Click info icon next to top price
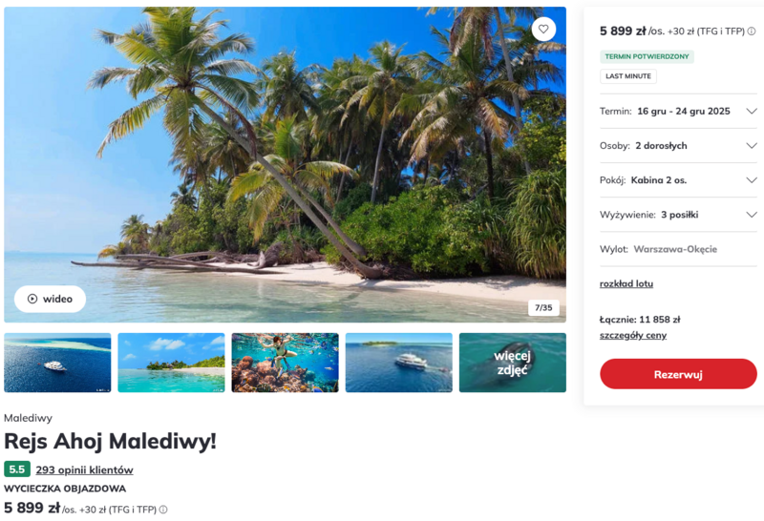 coord(752,31)
